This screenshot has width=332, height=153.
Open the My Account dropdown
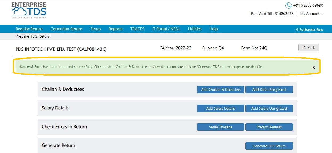(x=311, y=14)
